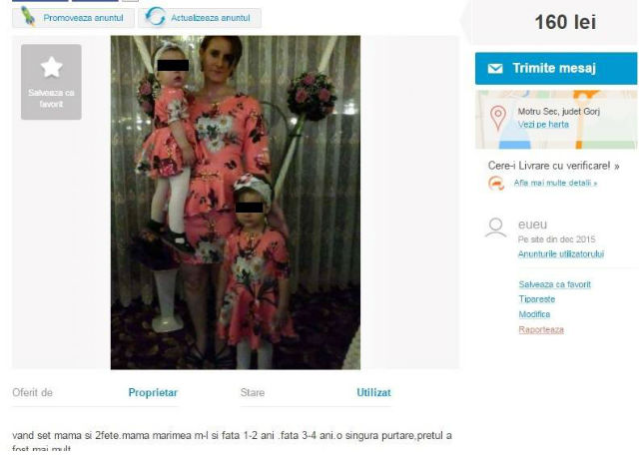
Task: Open the main listing photo
Action: (236, 203)
